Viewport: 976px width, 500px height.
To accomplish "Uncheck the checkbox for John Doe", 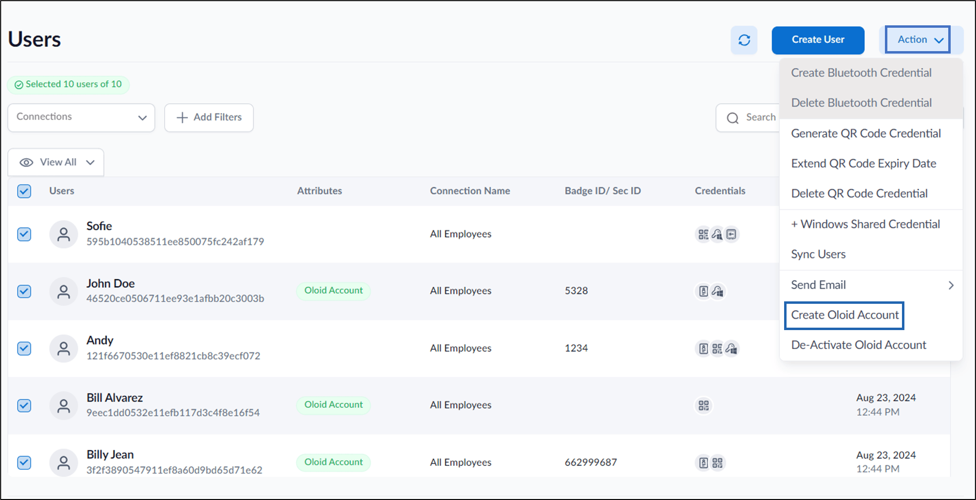I will (24, 292).
